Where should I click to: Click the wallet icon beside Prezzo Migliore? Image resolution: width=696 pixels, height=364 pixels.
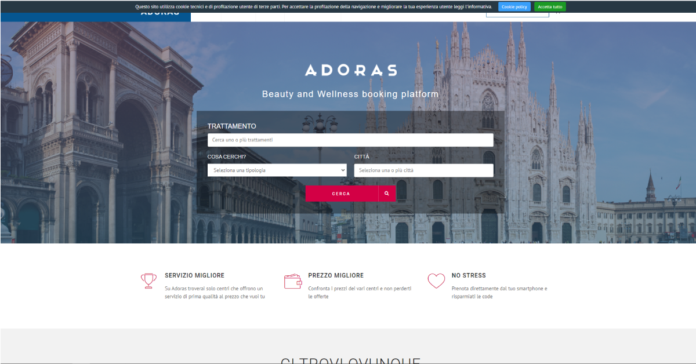pos(293,281)
